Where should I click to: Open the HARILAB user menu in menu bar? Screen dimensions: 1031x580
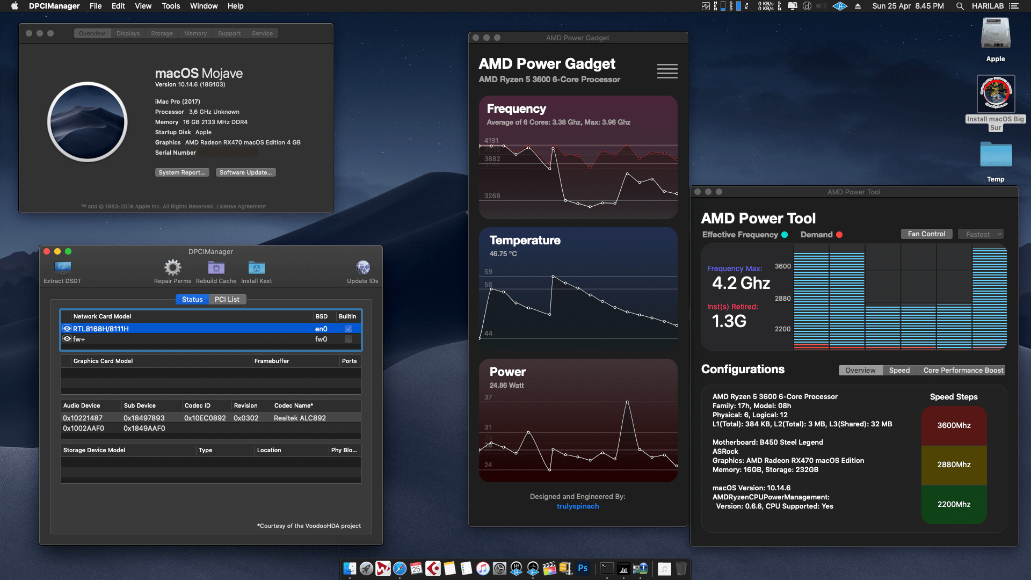[x=988, y=6]
